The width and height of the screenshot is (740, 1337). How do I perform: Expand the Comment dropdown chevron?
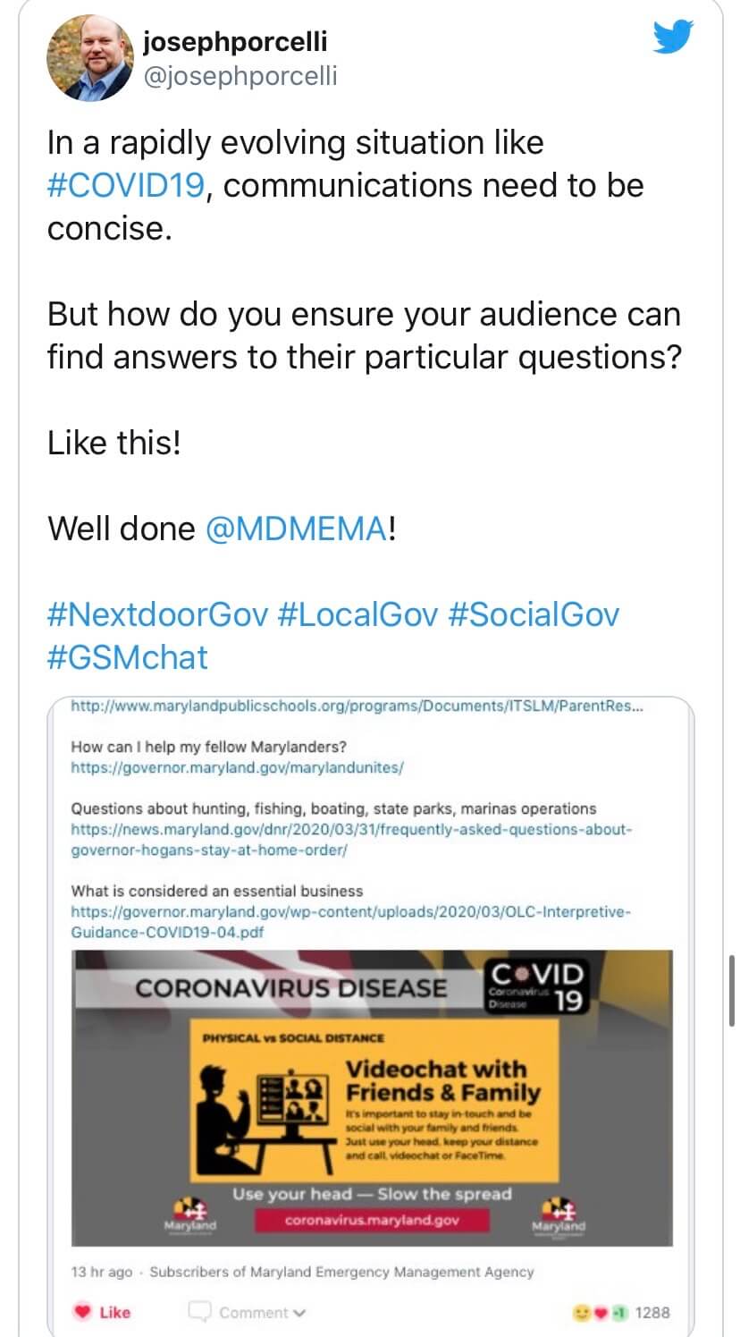click(x=299, y=1313)
